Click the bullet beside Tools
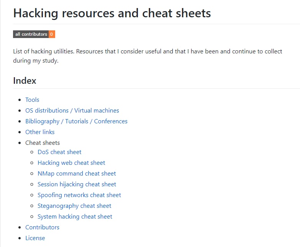The height and width of the screenshot is (247, 300). click(x=20, y=100)
